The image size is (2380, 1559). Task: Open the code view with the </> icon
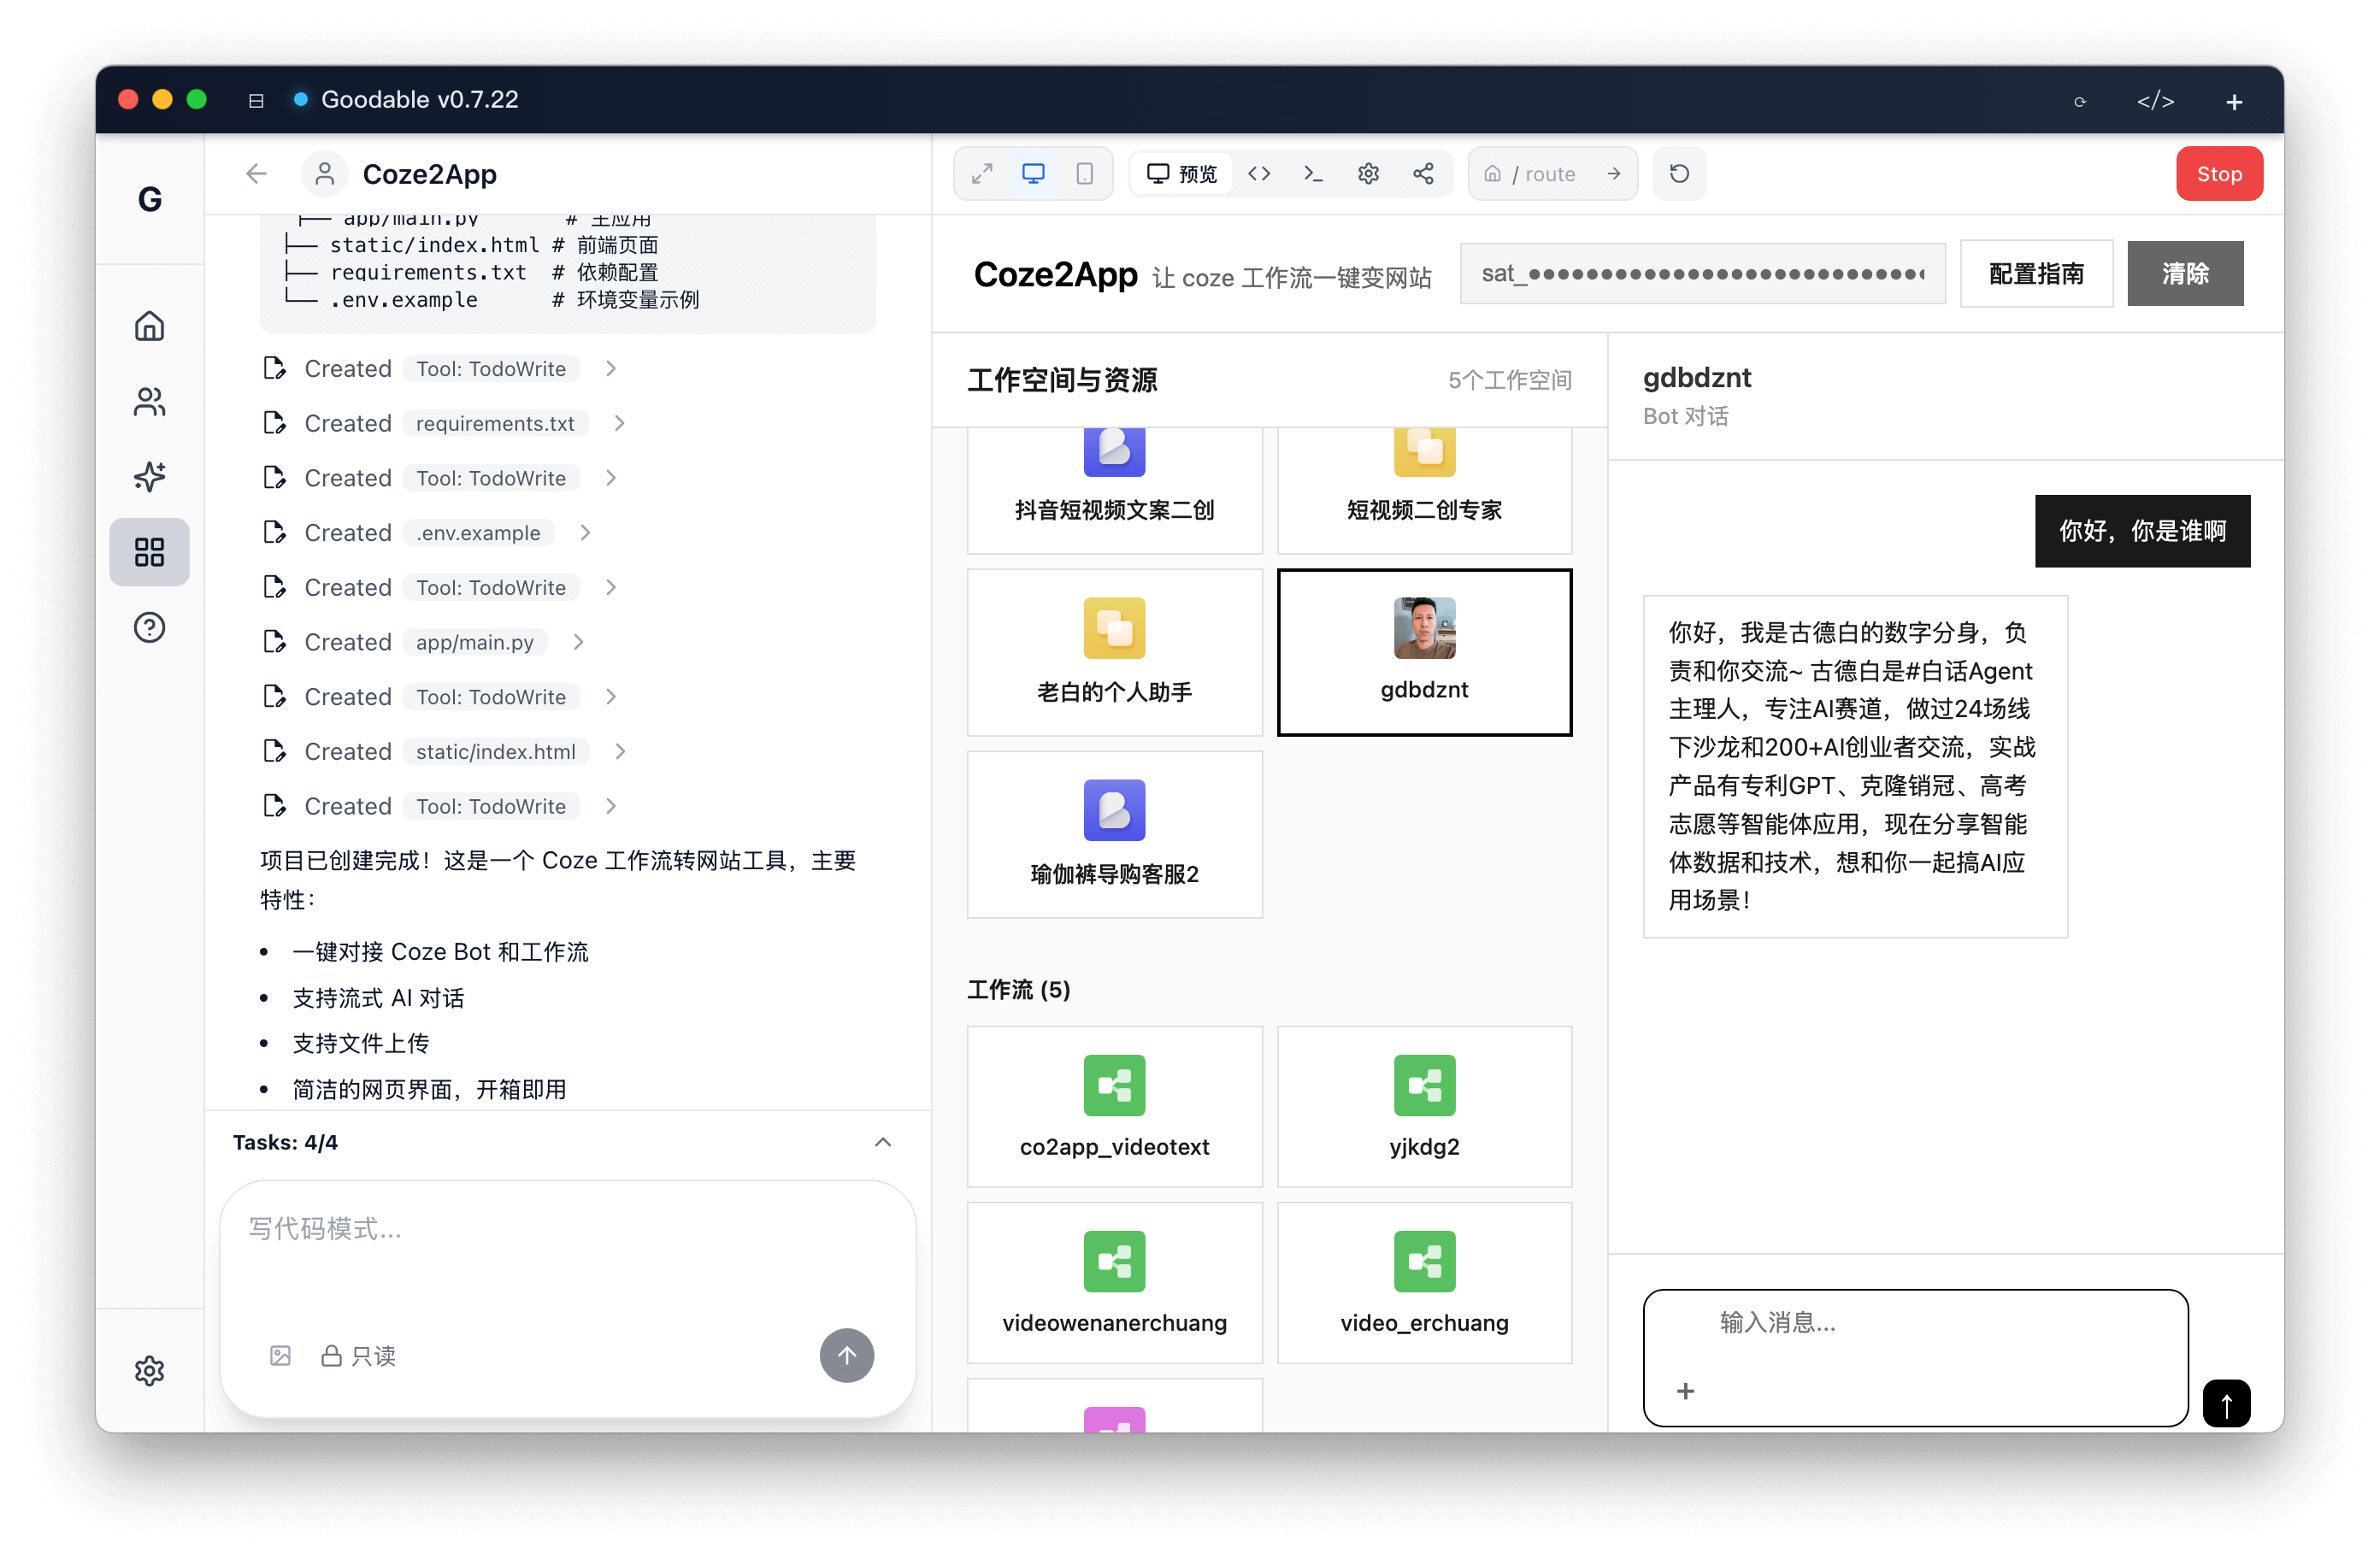tap(1259, 173)
